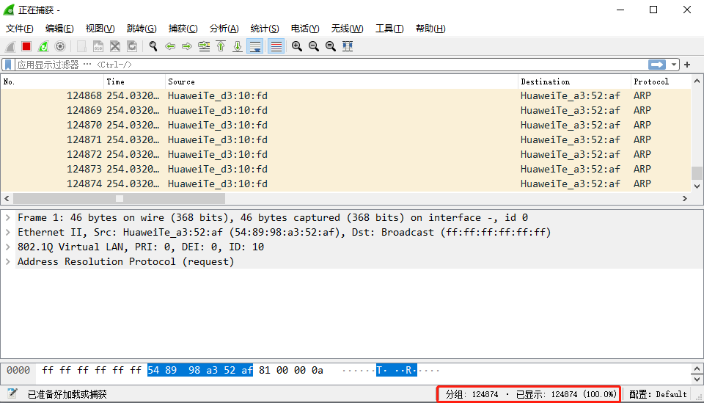Open the 捕获(C) menu
The width and height of the screenshot is (704, 403).
click(x=183, y=29)
